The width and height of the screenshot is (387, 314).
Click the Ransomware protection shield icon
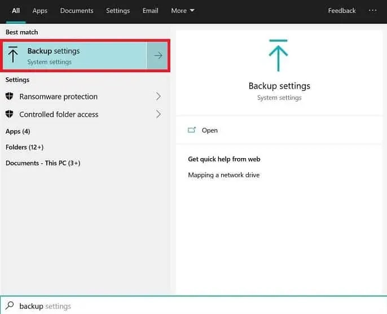[10, 96]
